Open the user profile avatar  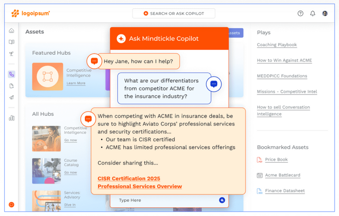pyautogui.click(x=325, y=14)
